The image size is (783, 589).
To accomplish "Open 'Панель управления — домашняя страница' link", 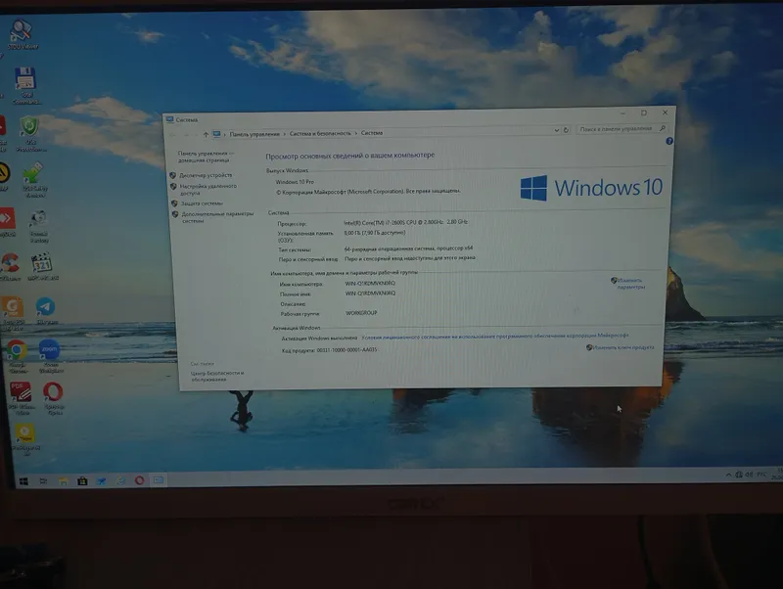I will pos(206,157).
